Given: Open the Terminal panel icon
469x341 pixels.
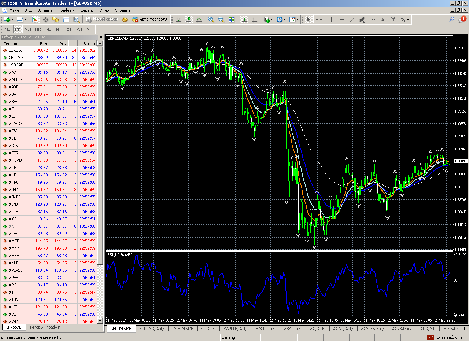Looking at the screenshot, I should 66,19.
